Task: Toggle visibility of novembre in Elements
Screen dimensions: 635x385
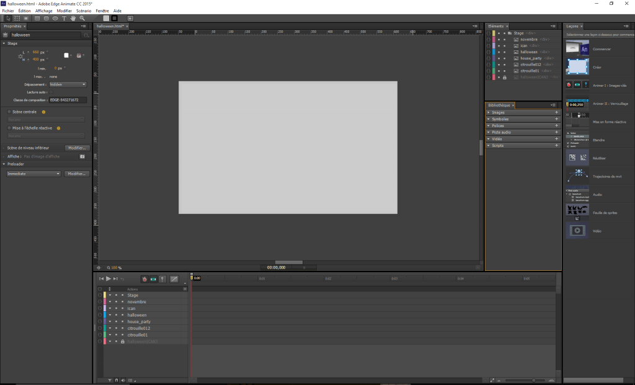Action: [x=499, y=40]
